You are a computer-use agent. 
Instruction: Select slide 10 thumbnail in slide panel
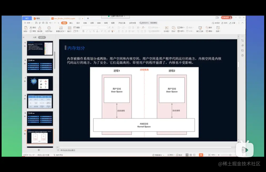40,136
